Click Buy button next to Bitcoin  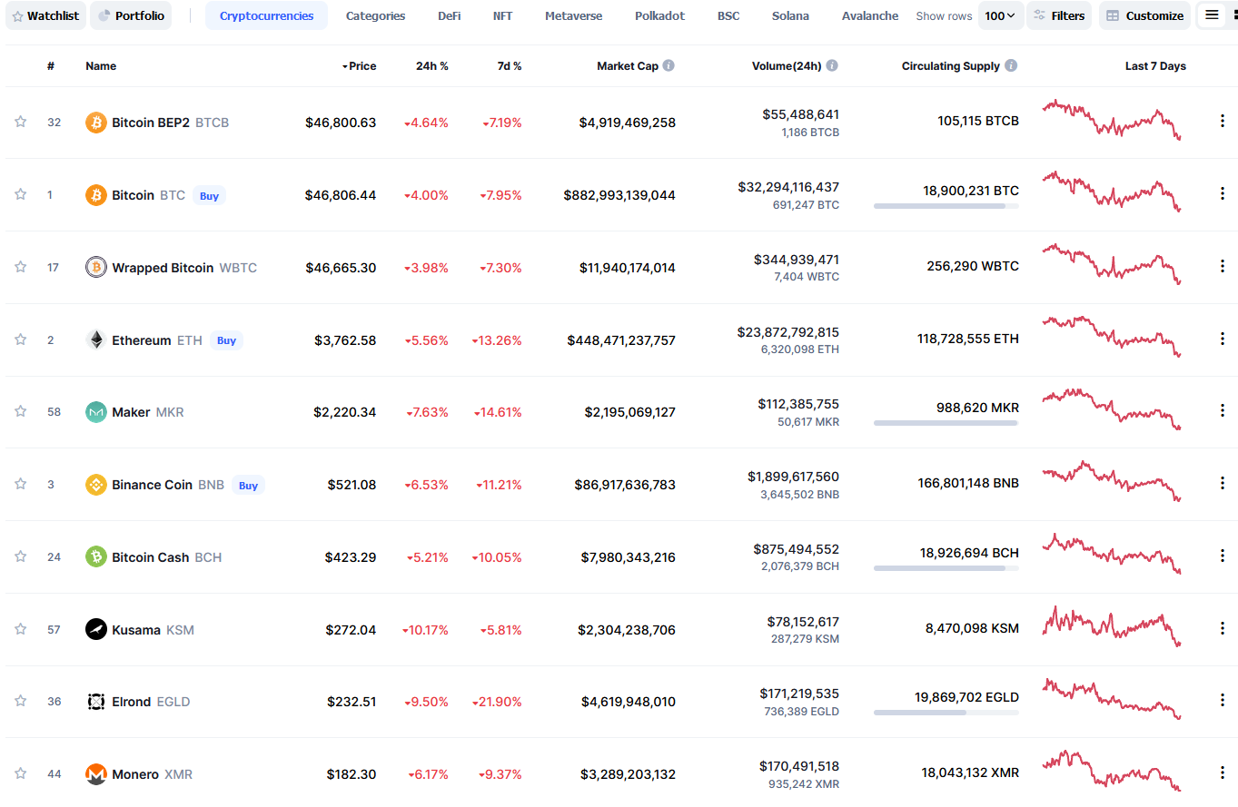click(209, 195)
